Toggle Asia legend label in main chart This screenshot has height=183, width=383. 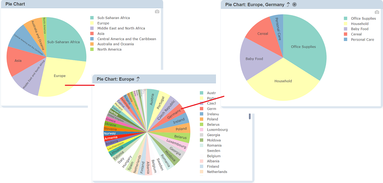tap(101, 33)
